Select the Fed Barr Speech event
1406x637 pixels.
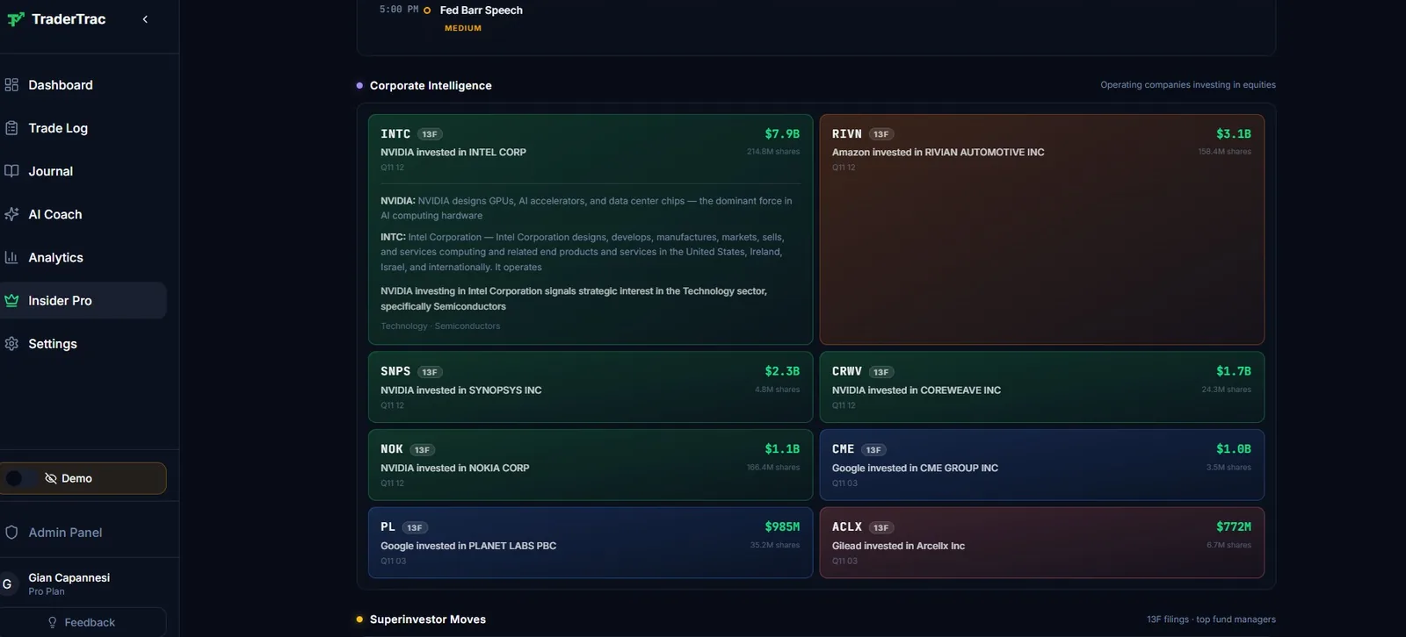(x=481, y=11)
